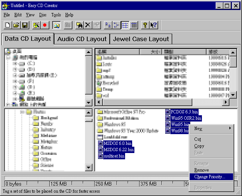Create a new CD layout with New icon
The height and width of the screenshot is (196, 242).
coord(7,25)
